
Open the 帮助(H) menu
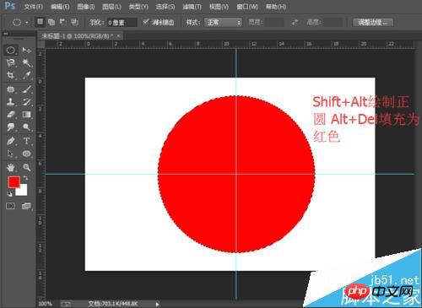pos(276,7)
